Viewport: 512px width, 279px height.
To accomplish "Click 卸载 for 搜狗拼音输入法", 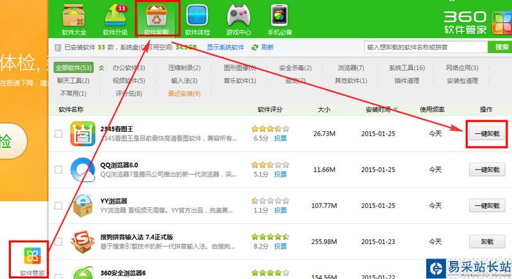I will click(487, 242).
